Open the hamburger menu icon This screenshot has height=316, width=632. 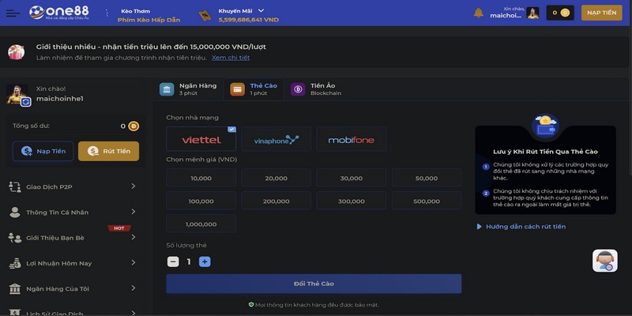click(13, 13)
